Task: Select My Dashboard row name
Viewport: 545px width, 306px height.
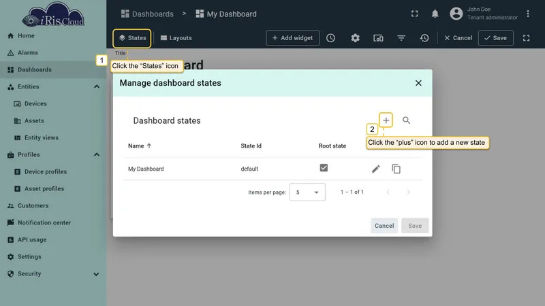Action: pyautogui.click(x=146, y=169)
